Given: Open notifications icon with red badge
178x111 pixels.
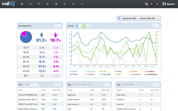Looking at the screenshot, I should click(147, 4).
